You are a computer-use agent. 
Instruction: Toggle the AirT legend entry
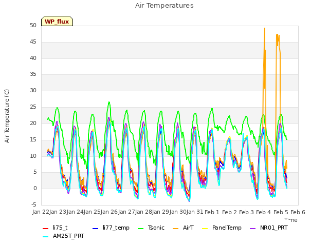click(183, 228)
